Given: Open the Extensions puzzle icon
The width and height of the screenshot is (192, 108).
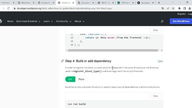Looking at the screenshot, I should 179,8.
